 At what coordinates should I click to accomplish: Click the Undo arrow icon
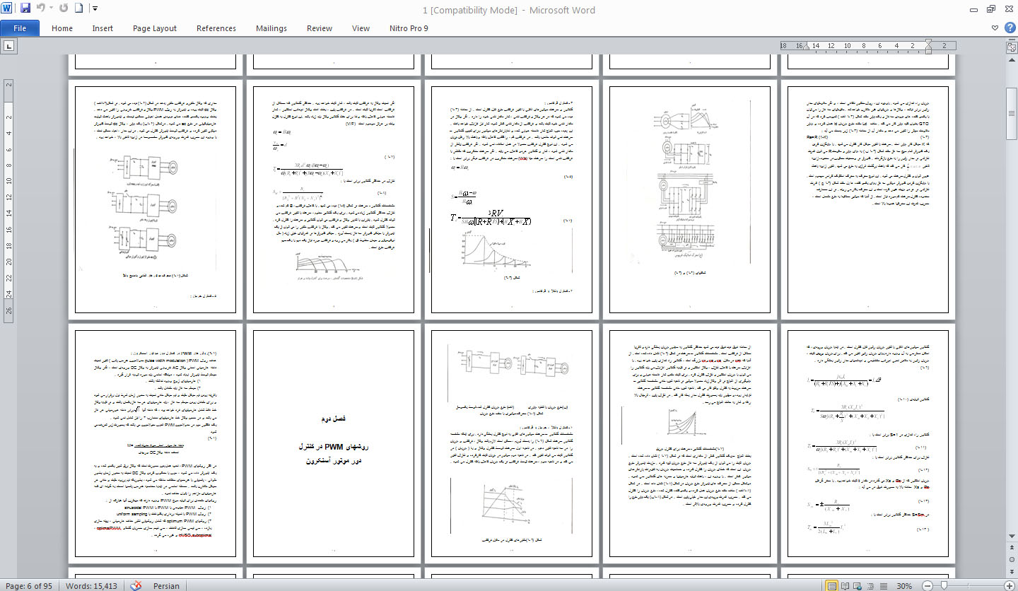pyautogui.click(x=40, y=9)
